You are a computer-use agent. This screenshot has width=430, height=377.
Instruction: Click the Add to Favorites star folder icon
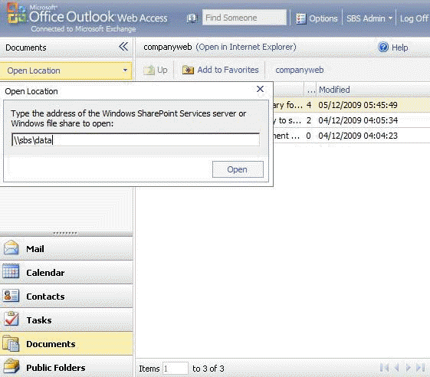click(x=188, y=70)
